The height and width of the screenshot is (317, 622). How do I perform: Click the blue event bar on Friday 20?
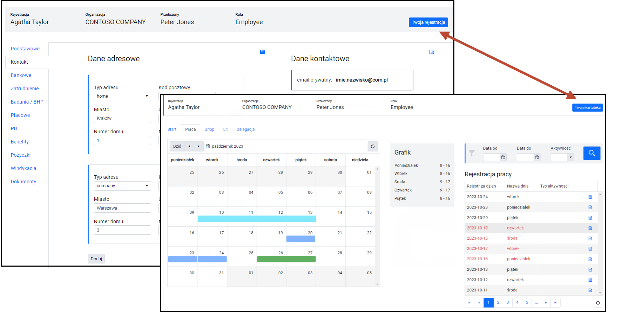pos(301,239)
